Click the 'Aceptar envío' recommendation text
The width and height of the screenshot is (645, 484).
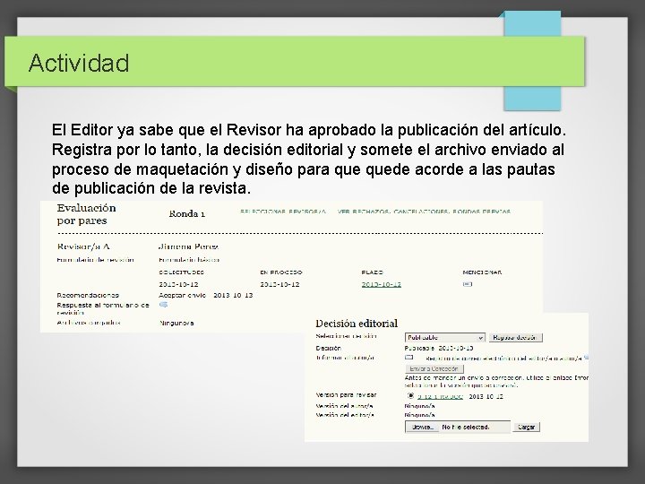click(182, 295)
